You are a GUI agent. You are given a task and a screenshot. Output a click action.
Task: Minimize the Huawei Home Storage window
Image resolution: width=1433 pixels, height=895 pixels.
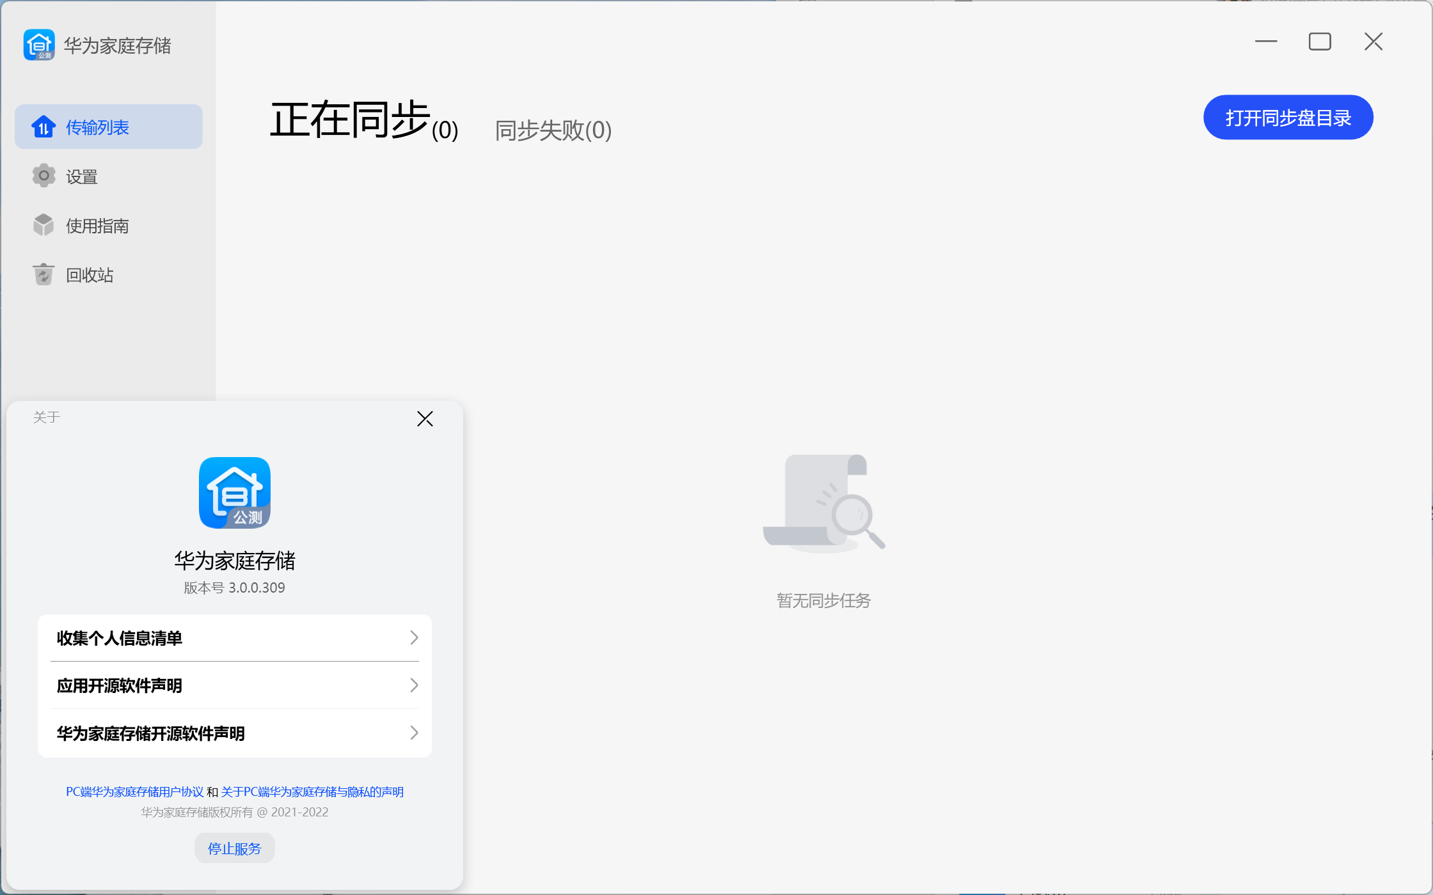coord(1266,42)
